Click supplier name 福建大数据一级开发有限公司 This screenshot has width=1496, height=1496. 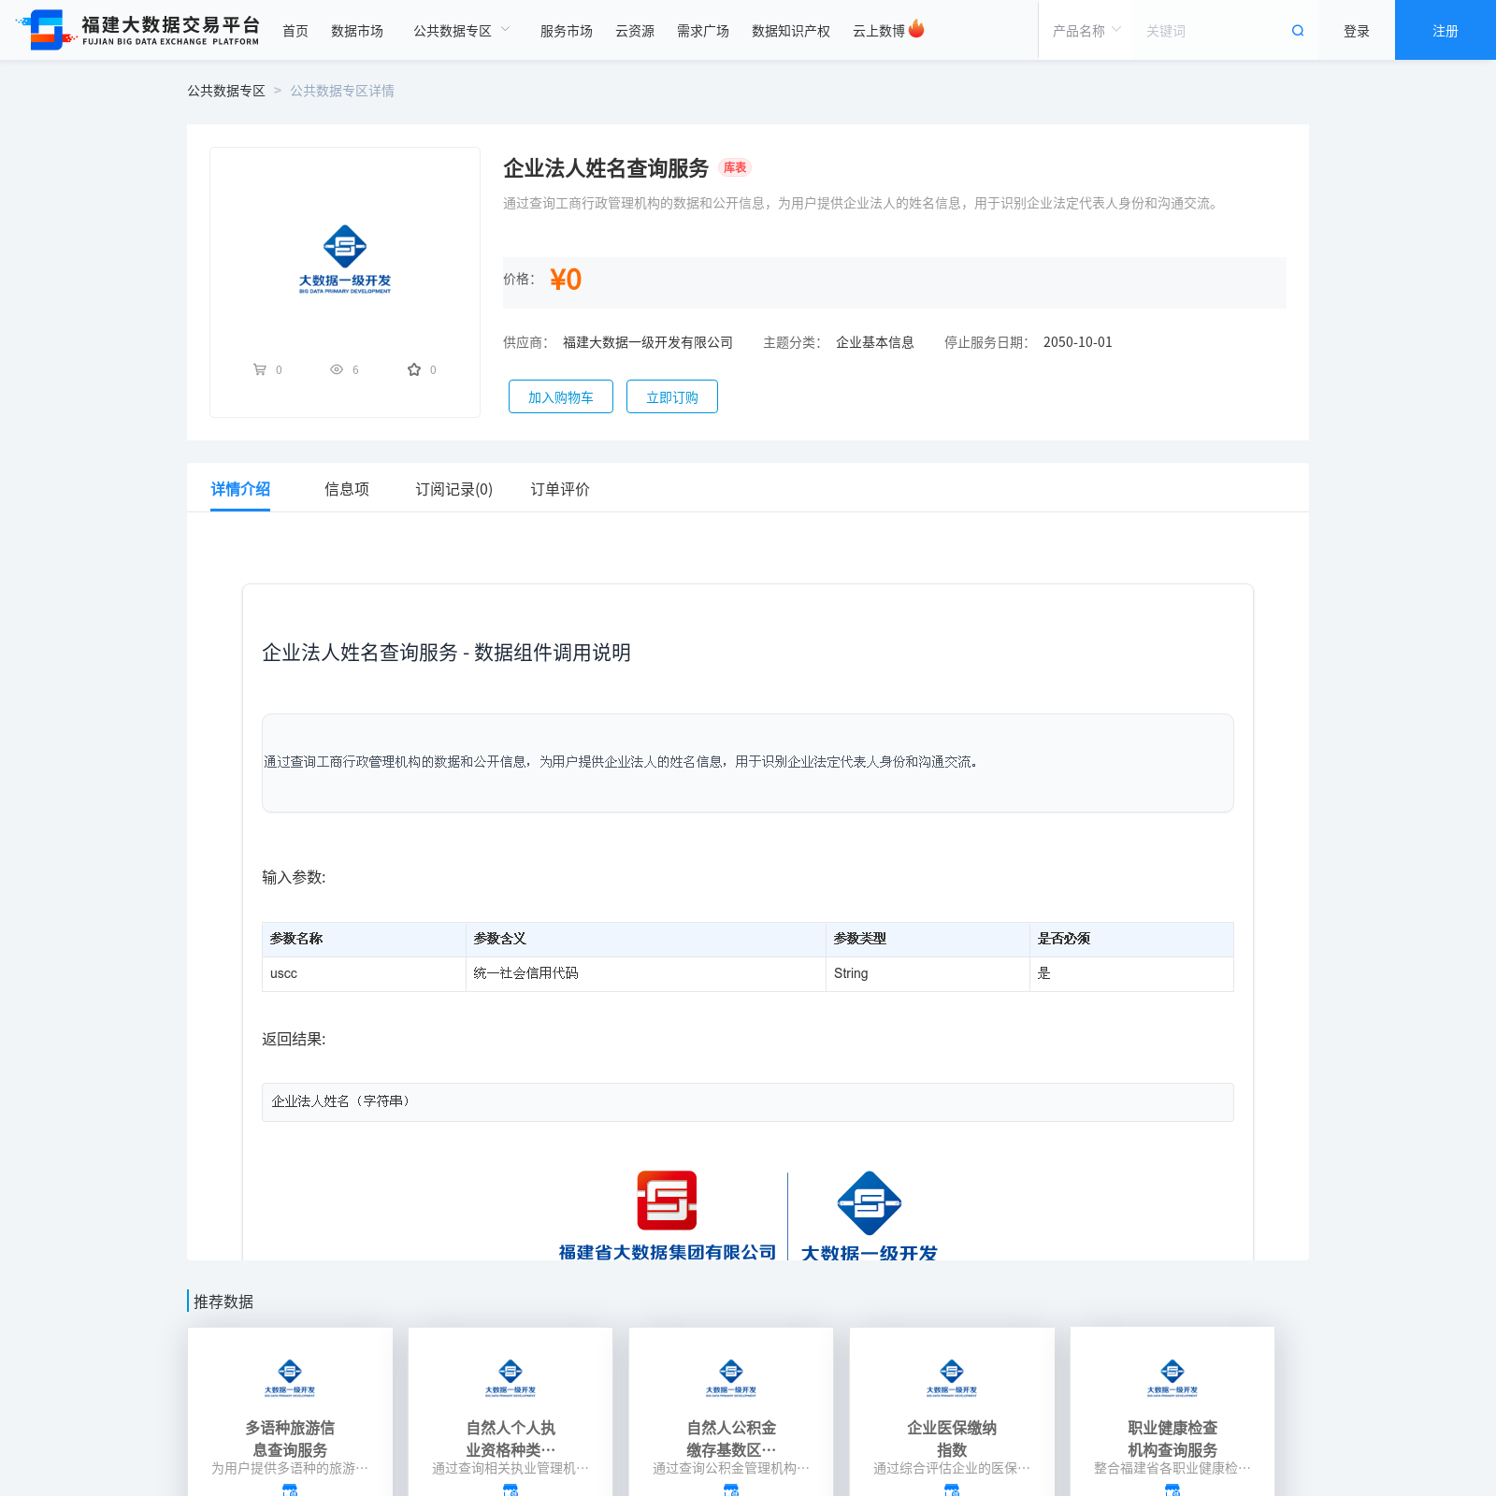(x=648, y=342)
